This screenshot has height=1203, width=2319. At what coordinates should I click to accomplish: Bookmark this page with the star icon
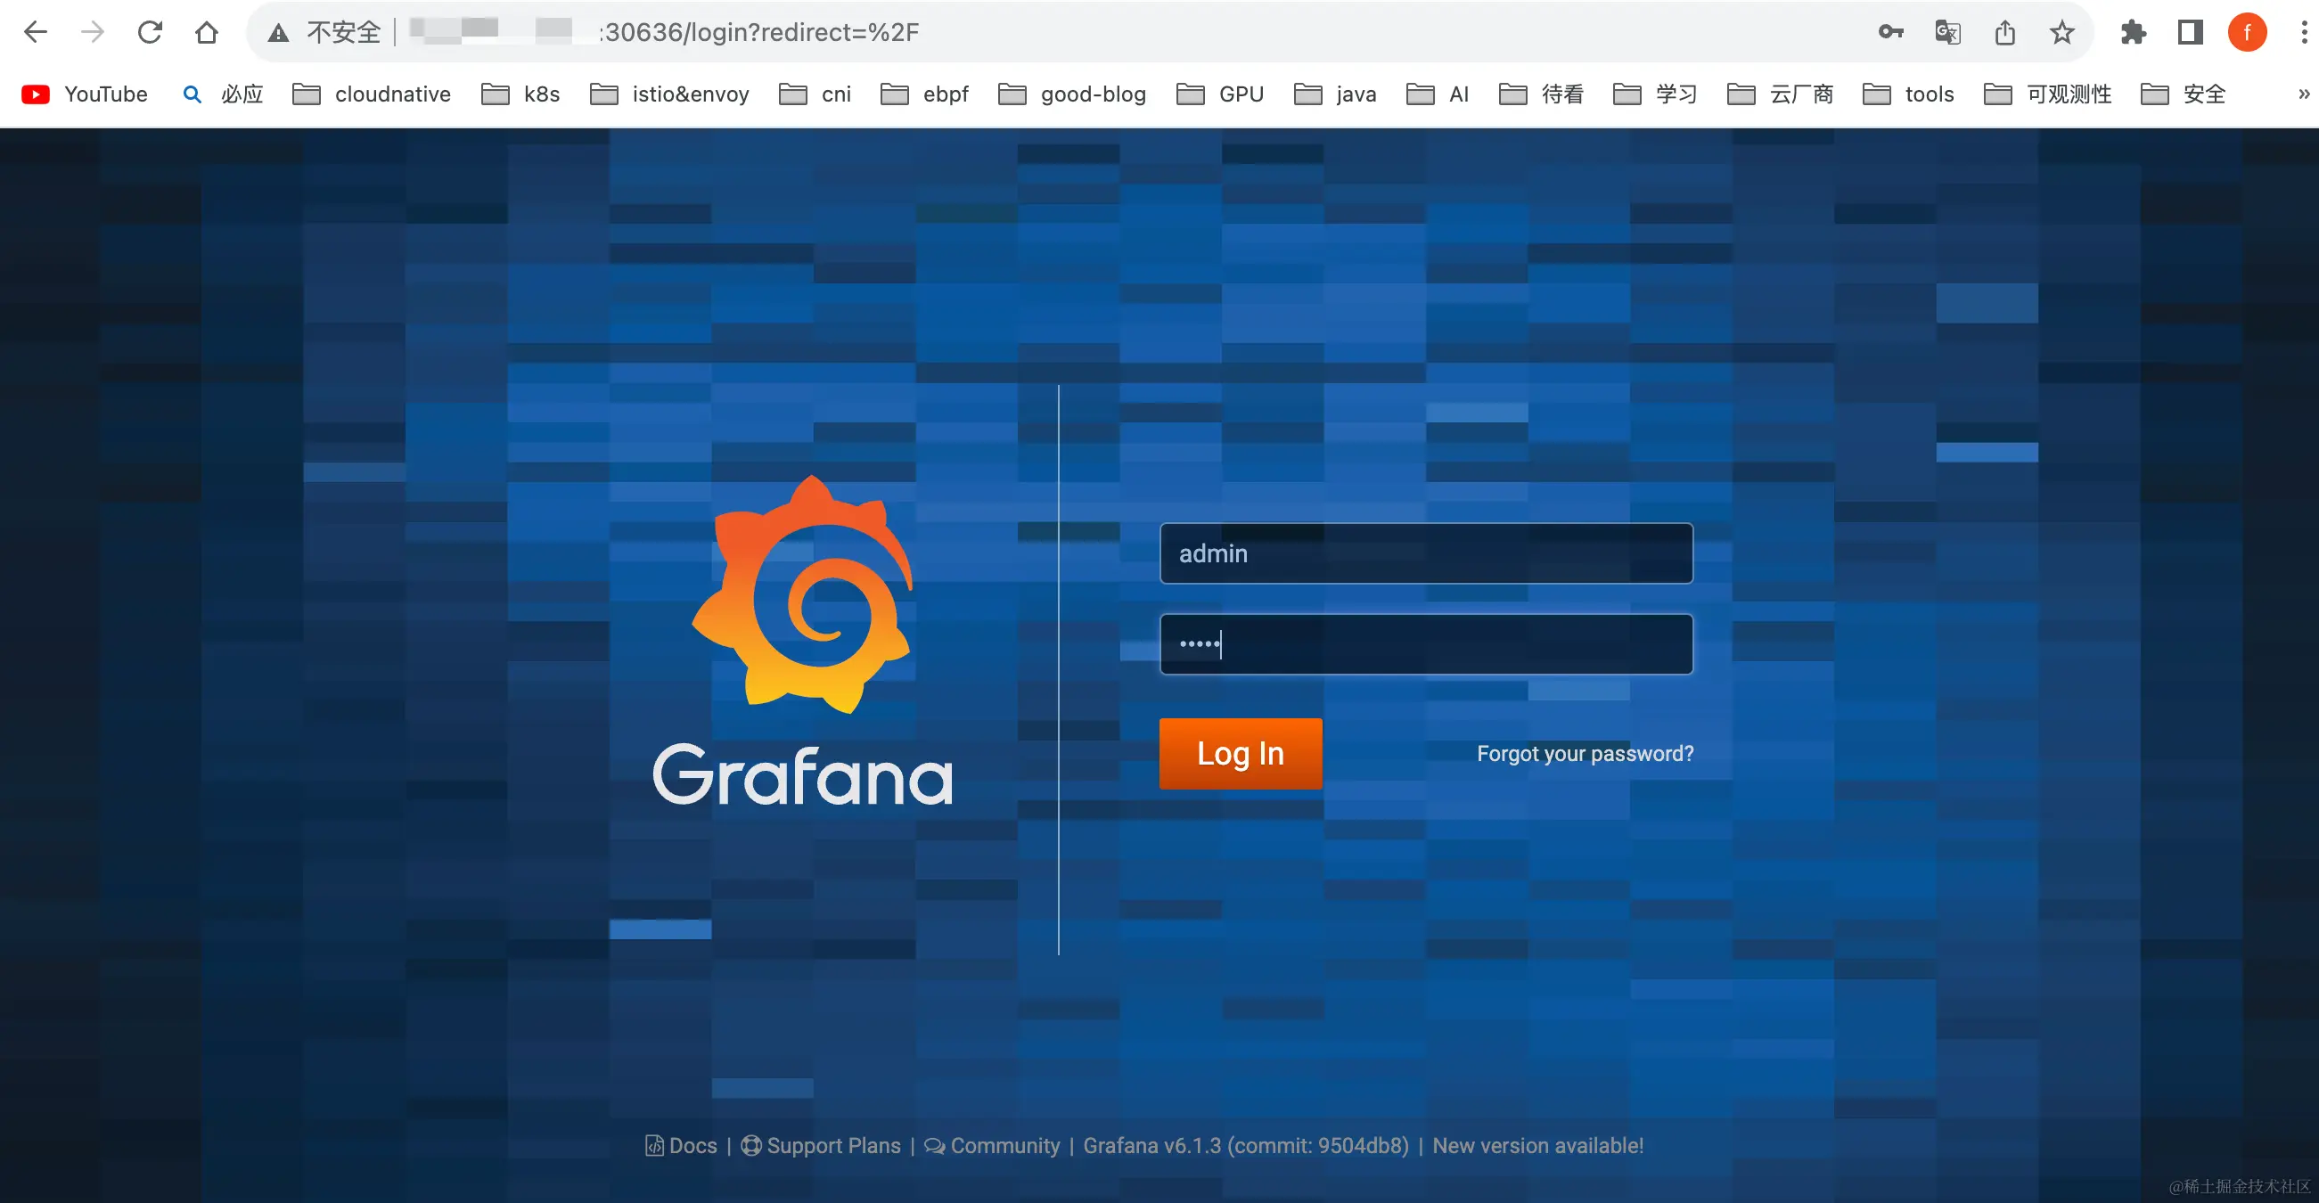tap(2061, 32)
